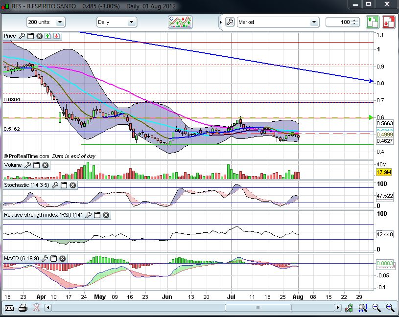Open the indicators and trading systems button
The image size is (399, 317).
(x=180, y=22)
